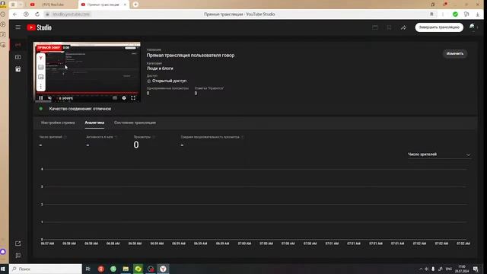The image size is (487, 274).
Task: Open the Windows Start menu
Action: [x=3, y=269]
